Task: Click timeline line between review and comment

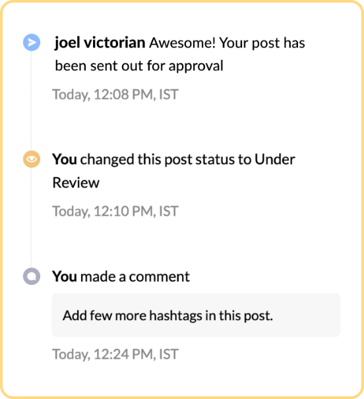Action: pyautogui.click(x=32, y=217)
